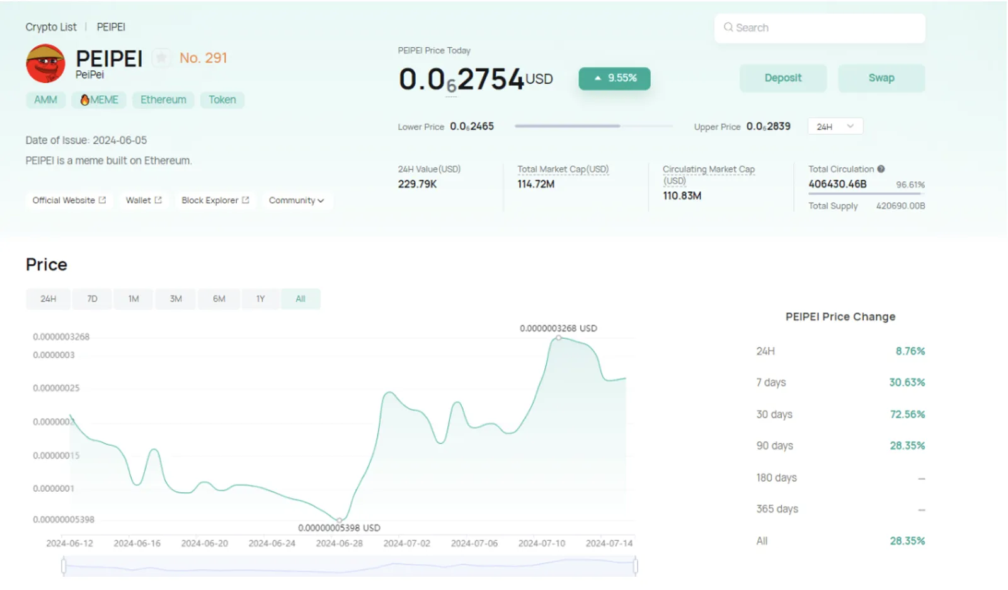Click the chart low marker at 0.00000005398 USD

[x=340, y=520]
